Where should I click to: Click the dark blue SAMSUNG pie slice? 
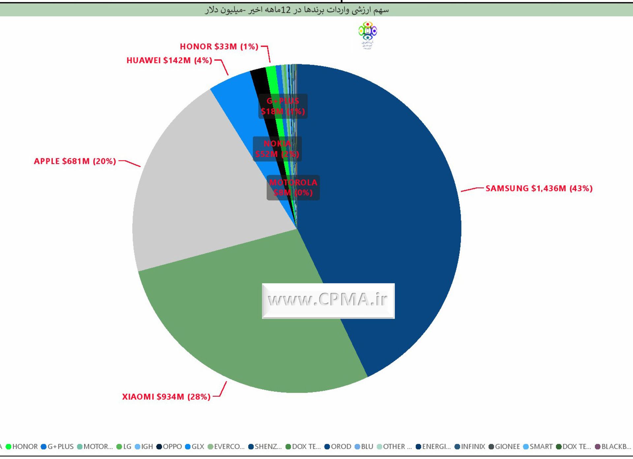(379, 198)
